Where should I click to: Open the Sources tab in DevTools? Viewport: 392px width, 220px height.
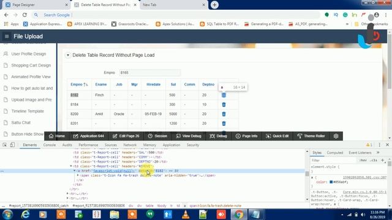[x=111, y=145]
